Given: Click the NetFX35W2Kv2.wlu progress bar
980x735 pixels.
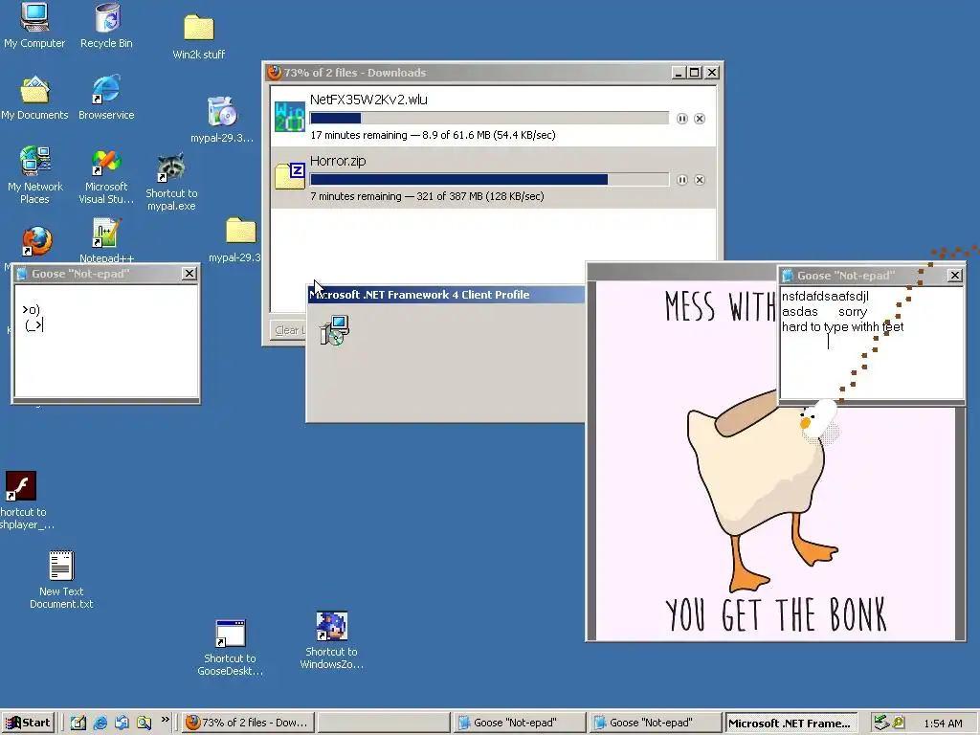Looking at the screenshot, I should (489, 118).
